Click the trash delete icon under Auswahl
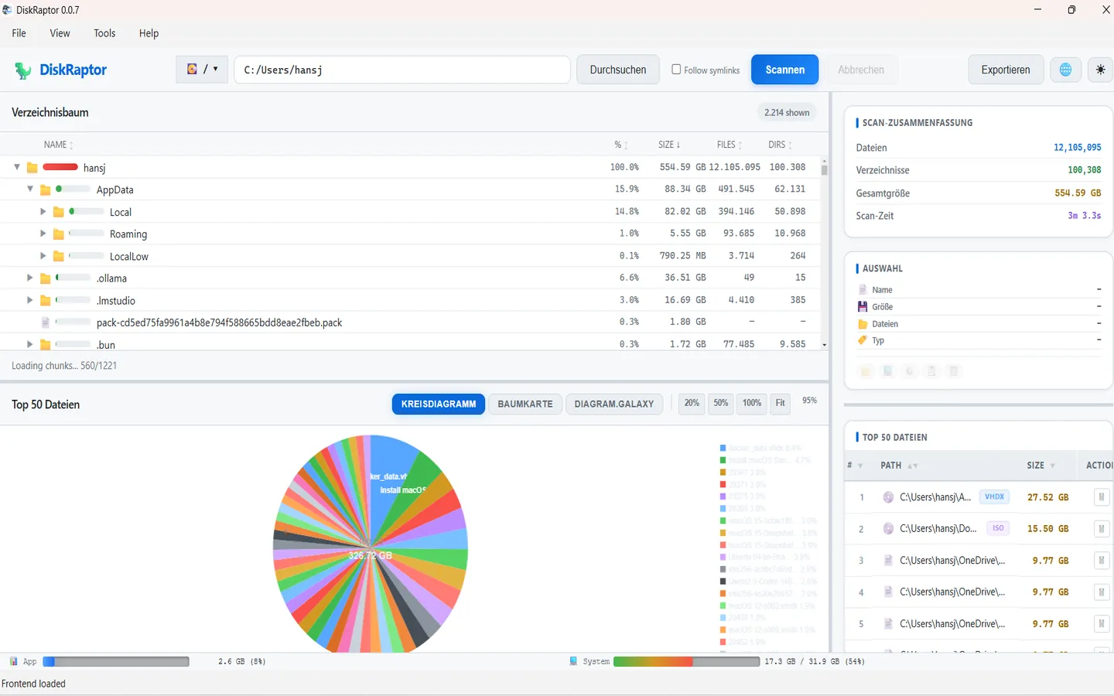Viewport: 1114px width, 696px height. click(x=954, y=371)
